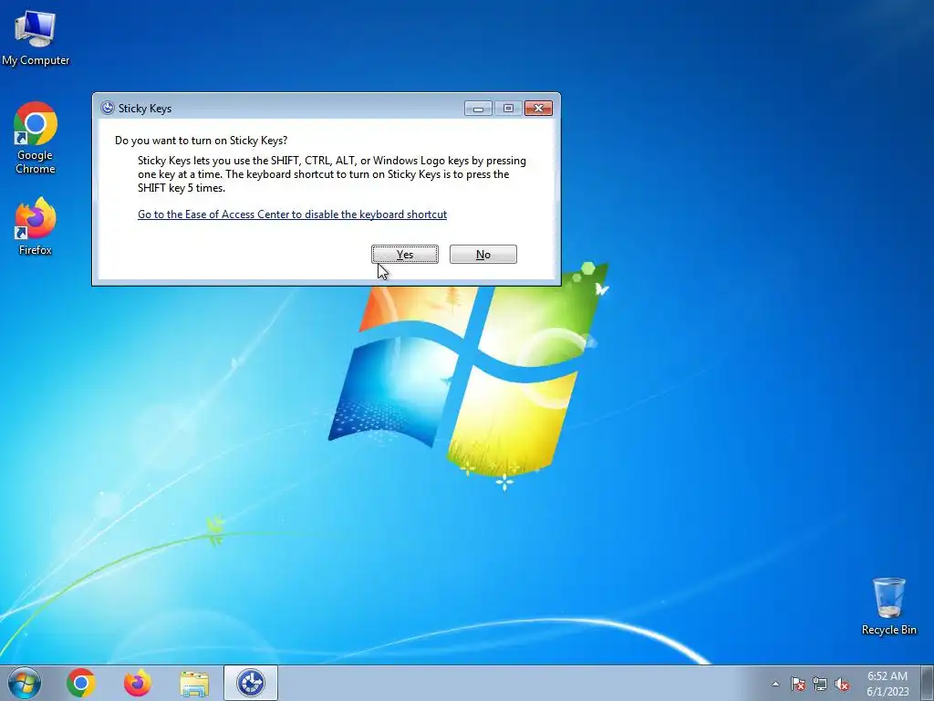Screen dimensions: 934x701
Task: Launch Chrome from the taskbar
Action: pyautogui.click(x=81, y=683)
